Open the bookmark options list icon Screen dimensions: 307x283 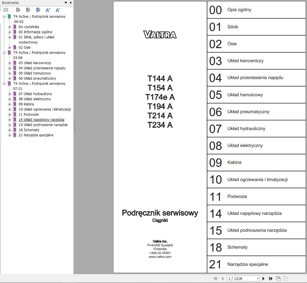6,10
